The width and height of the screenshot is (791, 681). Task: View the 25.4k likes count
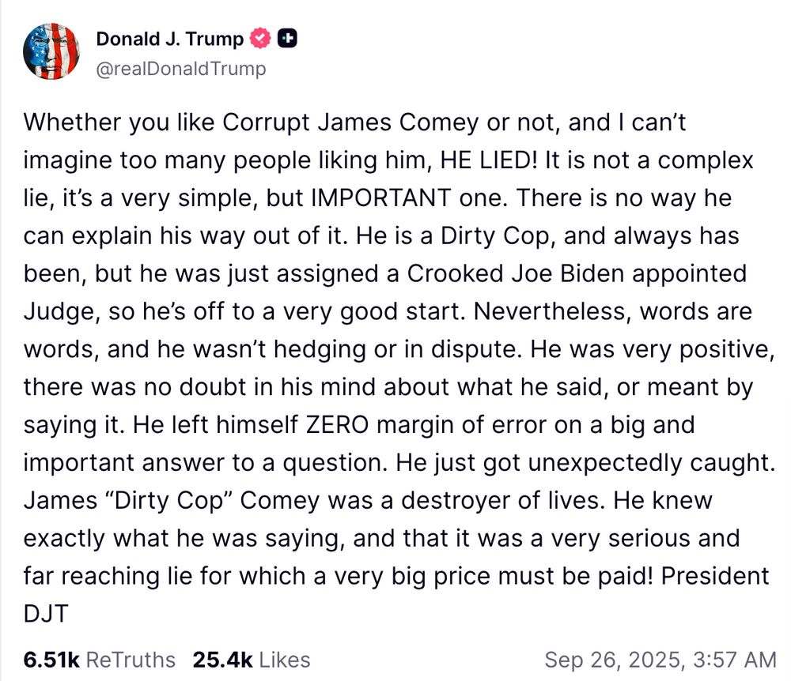(222, 660)
